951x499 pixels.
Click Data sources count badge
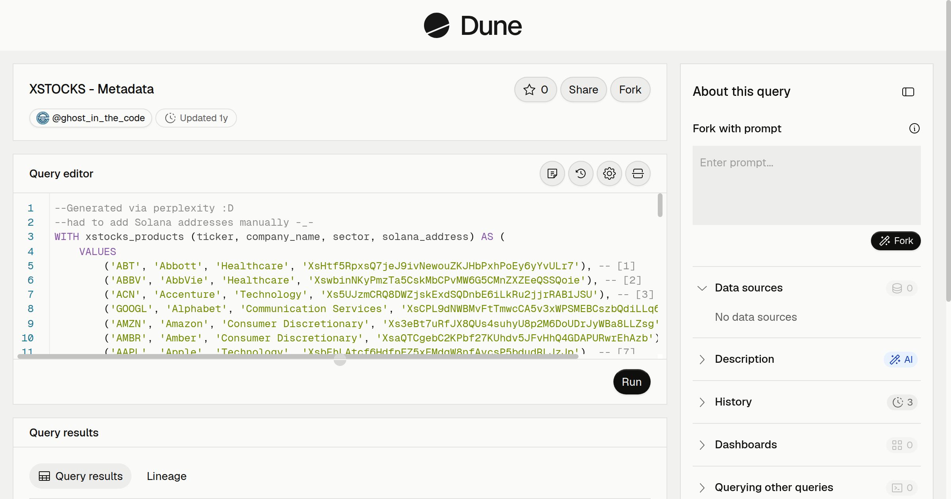[902, 288]
